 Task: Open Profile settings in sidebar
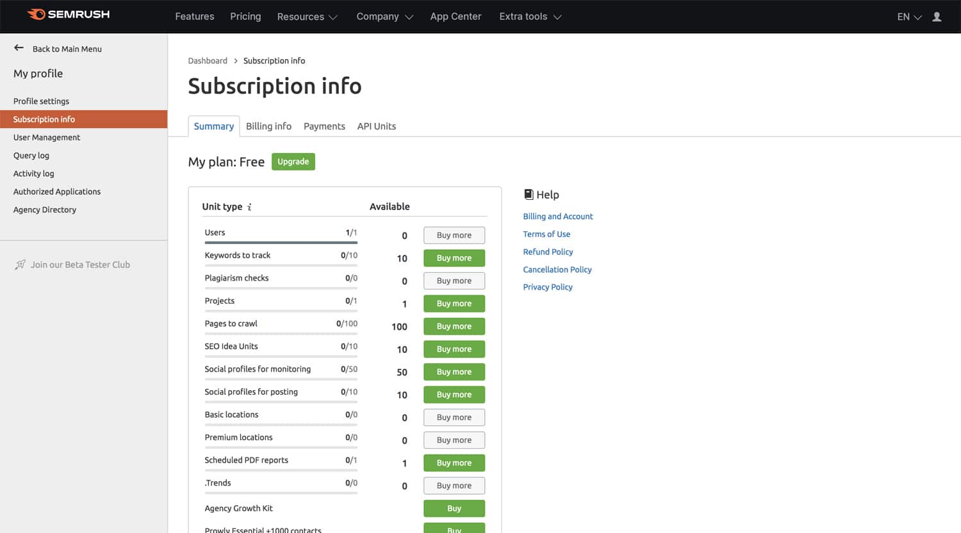[41, 101]
